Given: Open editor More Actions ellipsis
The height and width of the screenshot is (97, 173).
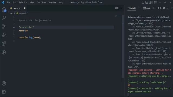Looking at the screenshot, I should pos(121,8).
